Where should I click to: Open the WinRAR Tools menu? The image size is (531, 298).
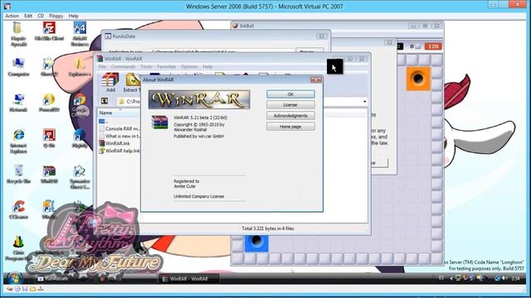click(x=146, y=67)
